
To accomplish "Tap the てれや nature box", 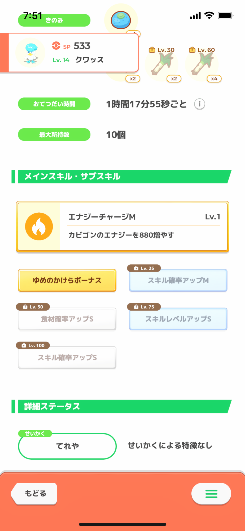I will click(67, 446).
